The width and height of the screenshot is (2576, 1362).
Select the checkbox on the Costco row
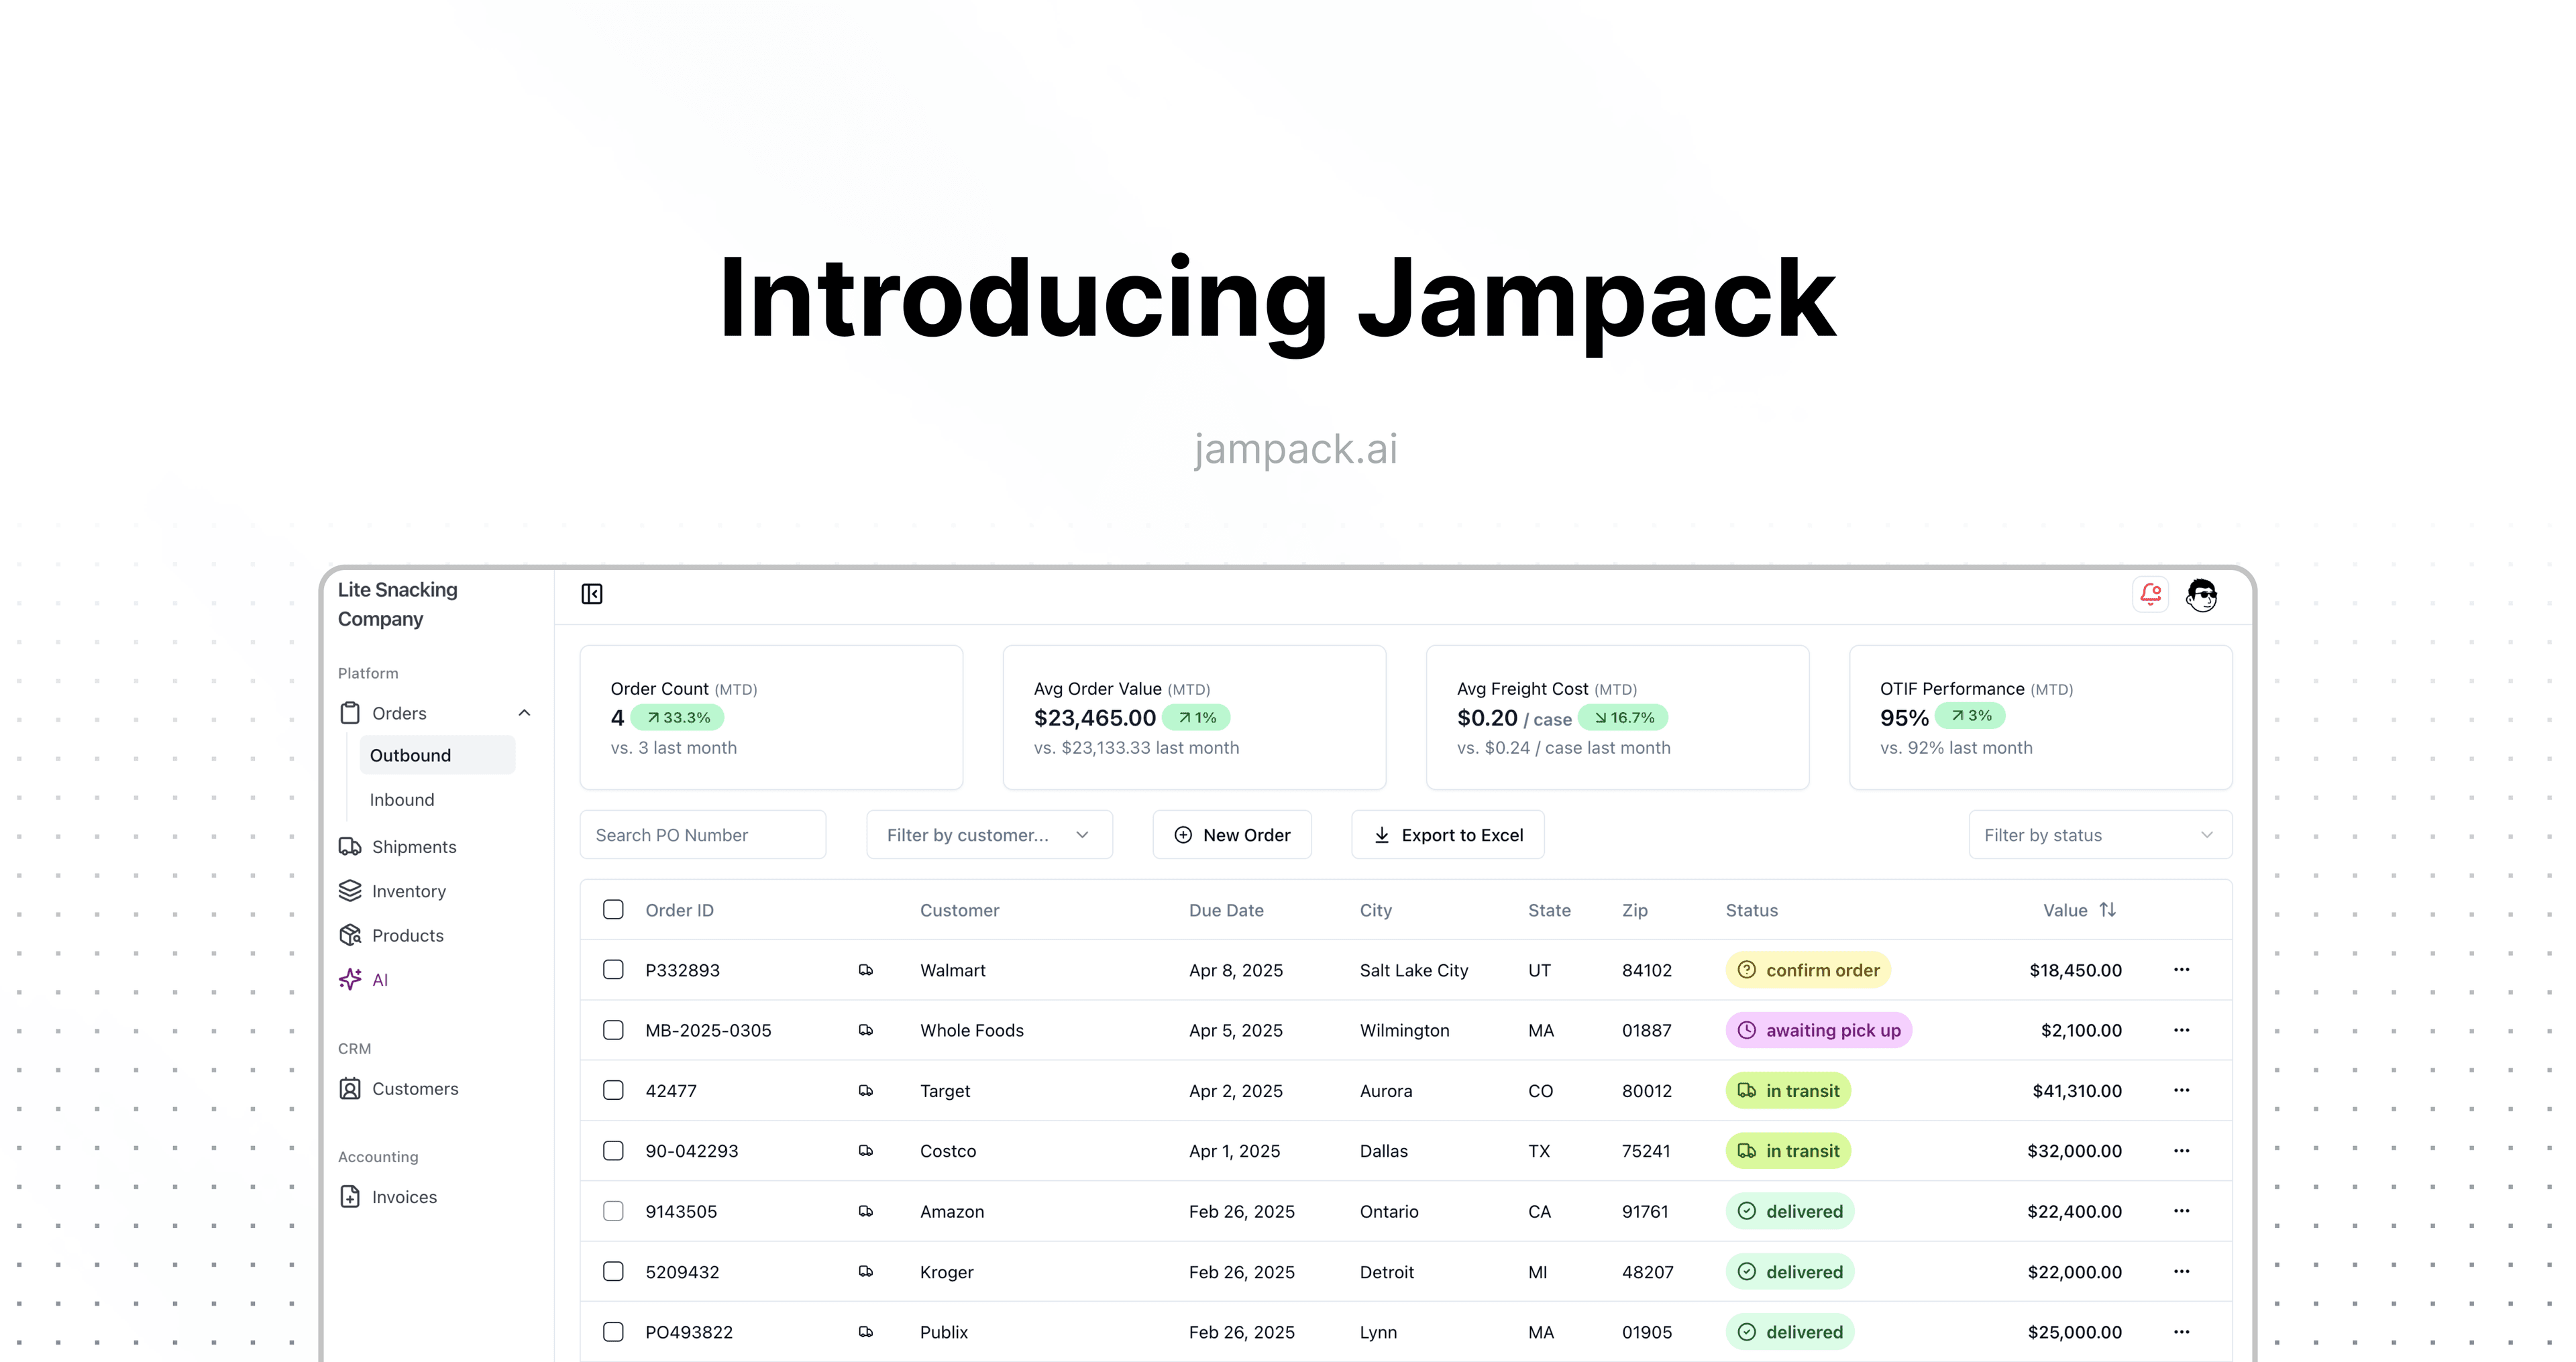613,1150
